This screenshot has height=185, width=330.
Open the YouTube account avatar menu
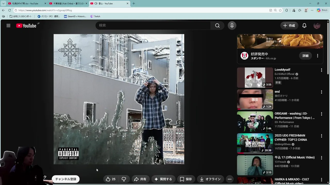tap(317, 25)
